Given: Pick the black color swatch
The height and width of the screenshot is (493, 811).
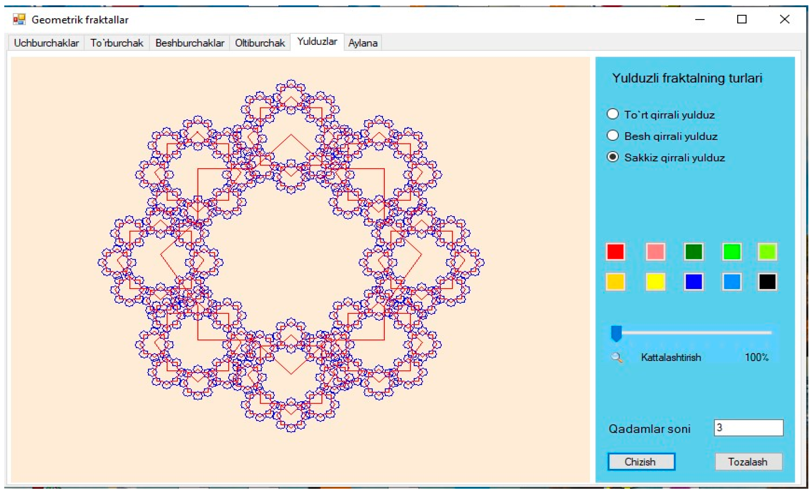Looking at the screenshot, I should (x=767, y=282).
